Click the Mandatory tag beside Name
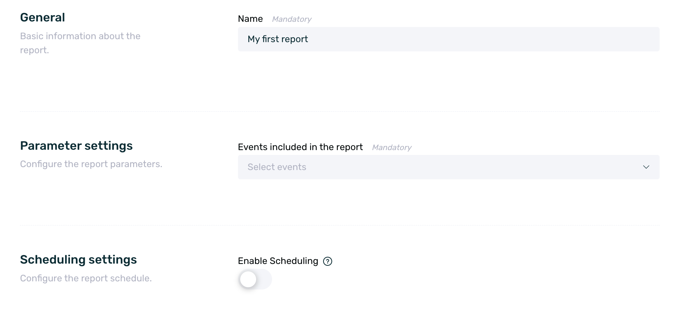 coord(292,19)
